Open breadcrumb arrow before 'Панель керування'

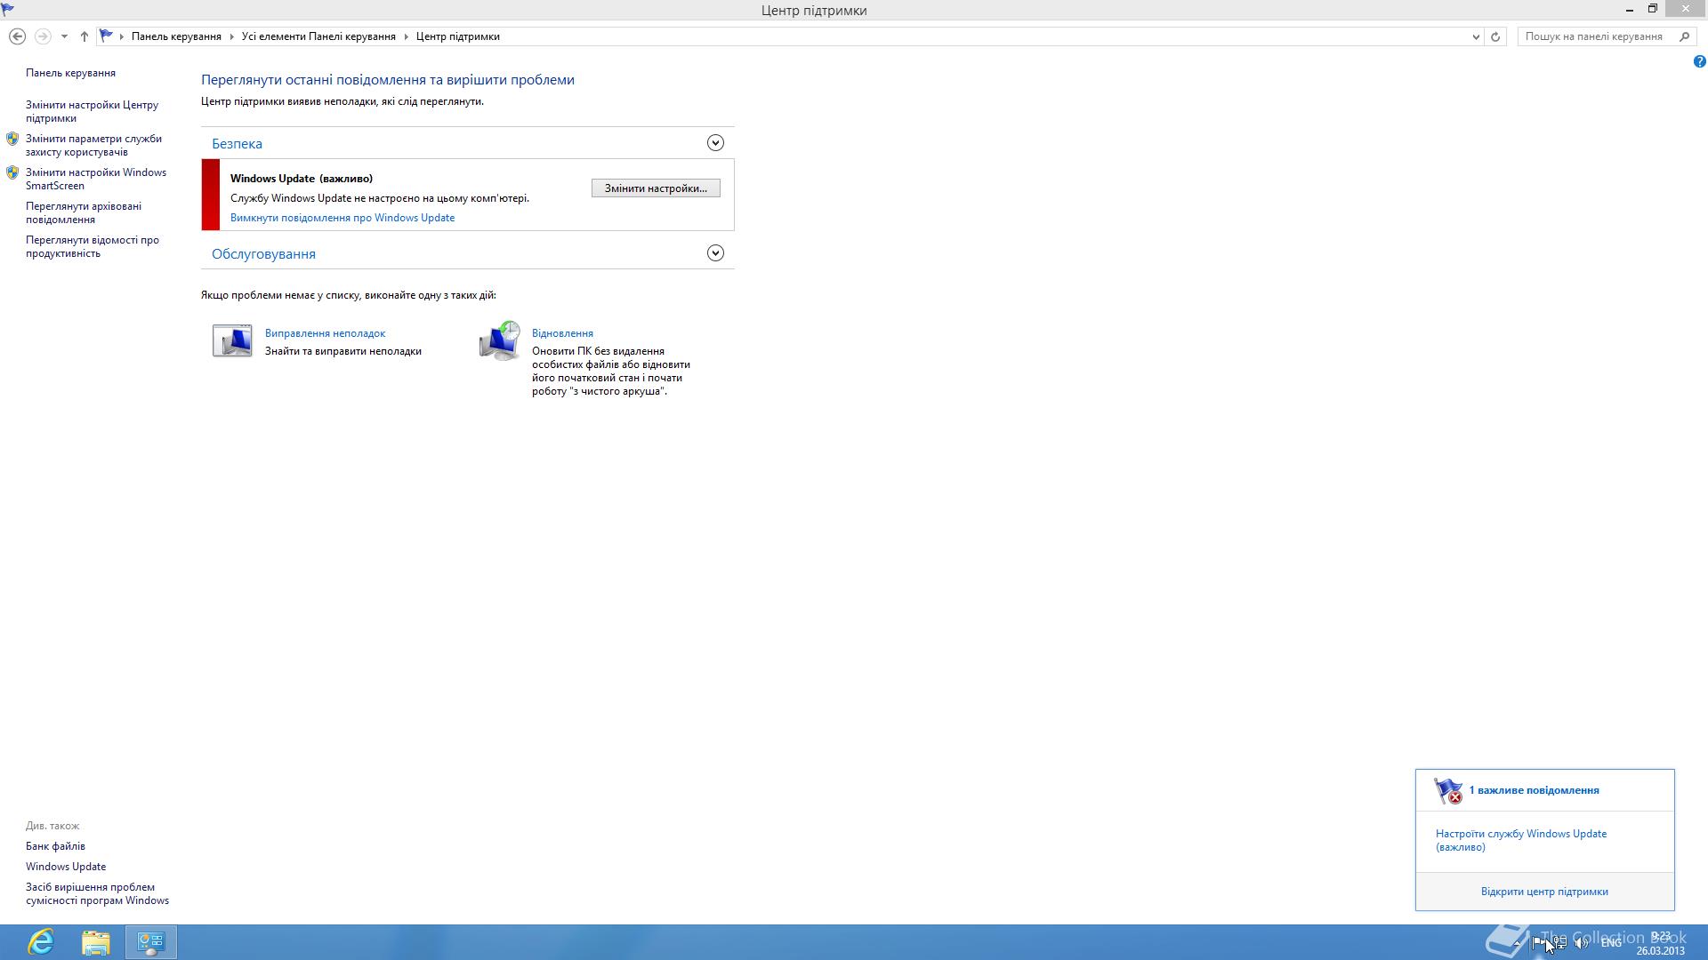click(x=122, y=36)
